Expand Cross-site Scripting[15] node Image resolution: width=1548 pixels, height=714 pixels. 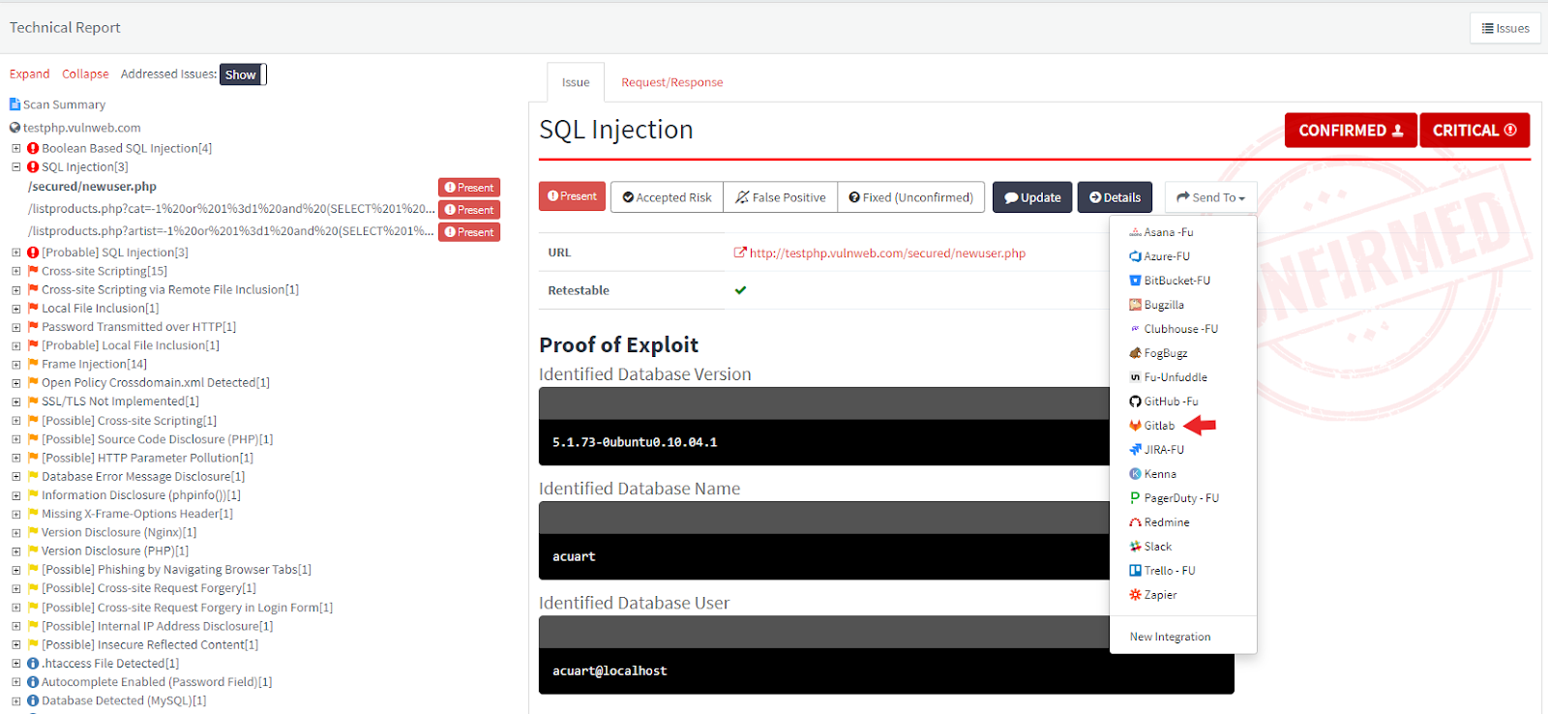pos(16,271)
